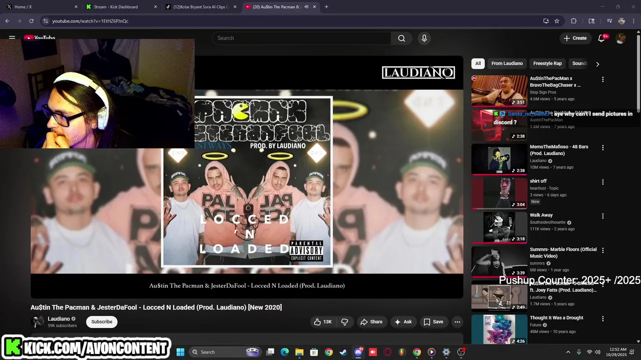Select the From Laudiano filter chip

click(507, 63)
